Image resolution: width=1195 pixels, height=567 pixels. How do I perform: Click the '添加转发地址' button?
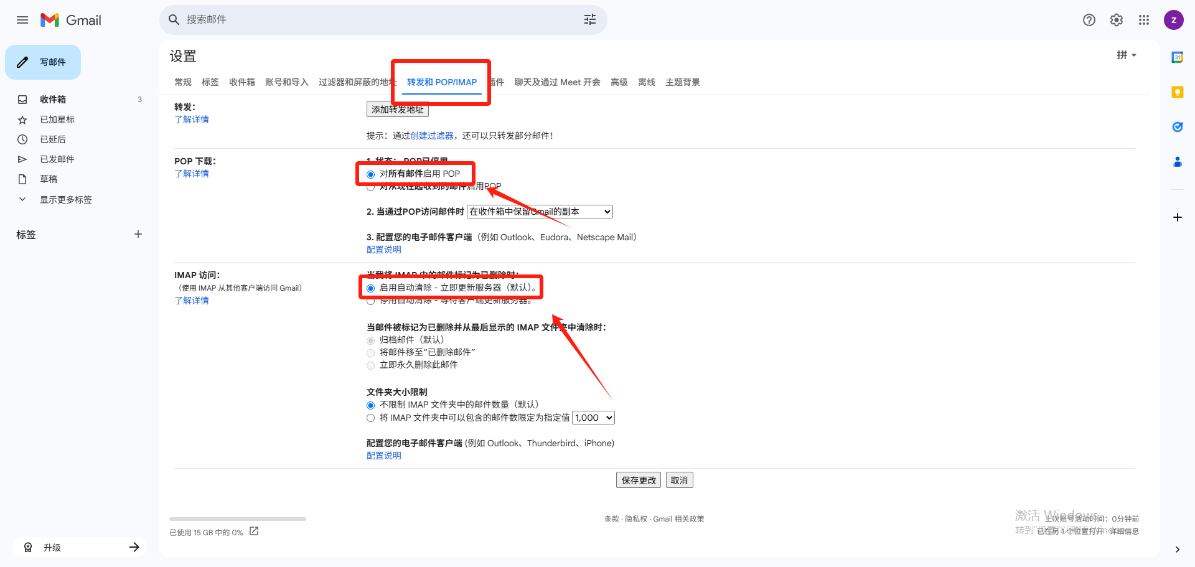pos(397,110)
